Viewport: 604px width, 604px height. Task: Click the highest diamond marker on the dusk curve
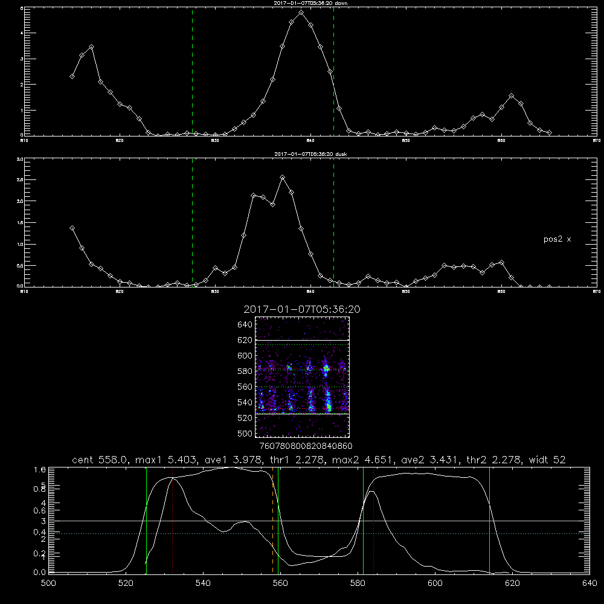coord(282,178)
